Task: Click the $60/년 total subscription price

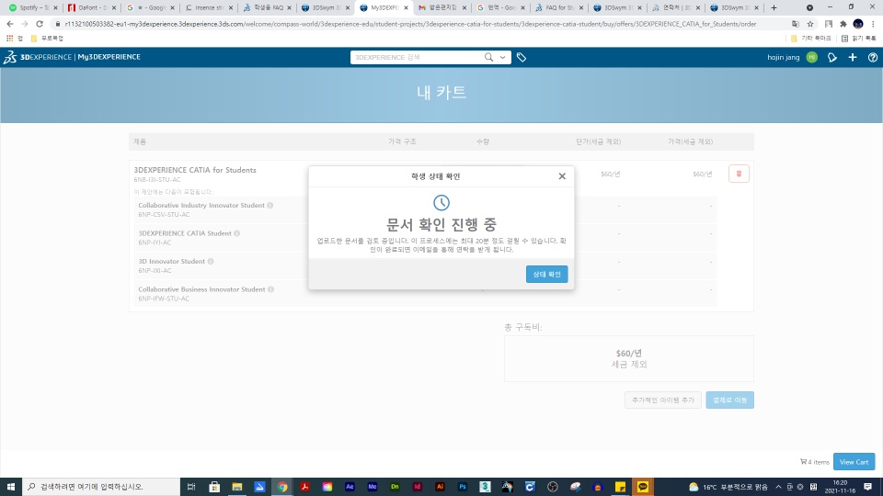Action: (x=628, y=353)
